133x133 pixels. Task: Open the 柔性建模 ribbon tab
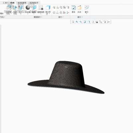point(22,3)
